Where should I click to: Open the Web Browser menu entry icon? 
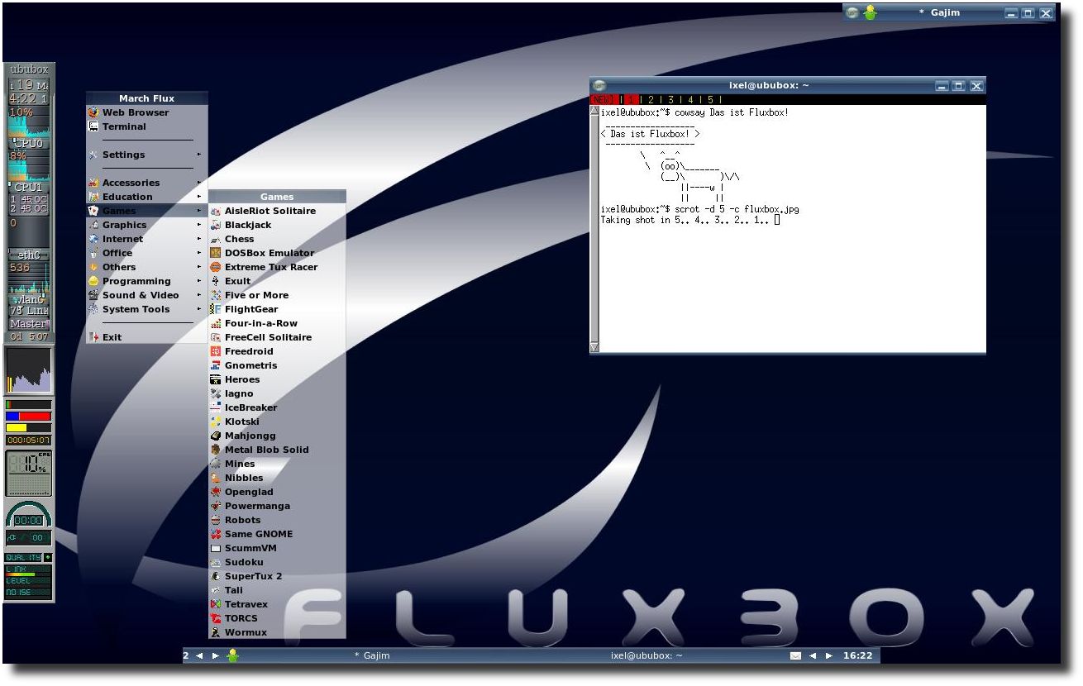(93, 112)
